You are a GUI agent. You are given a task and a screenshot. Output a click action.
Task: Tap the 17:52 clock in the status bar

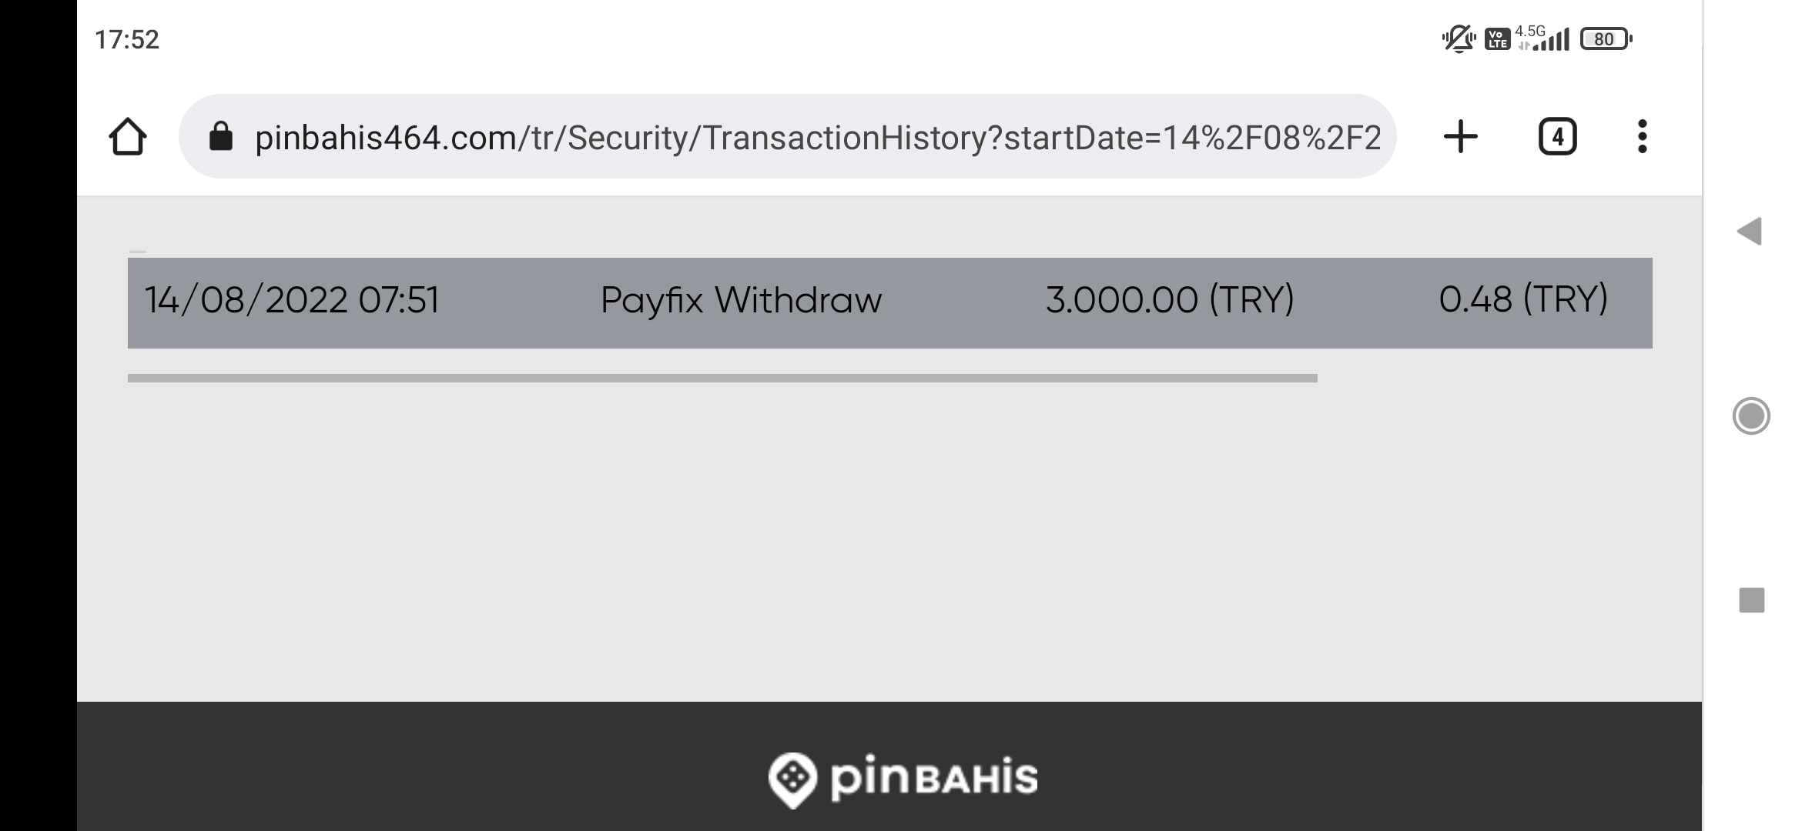click(x=127, y=39)
